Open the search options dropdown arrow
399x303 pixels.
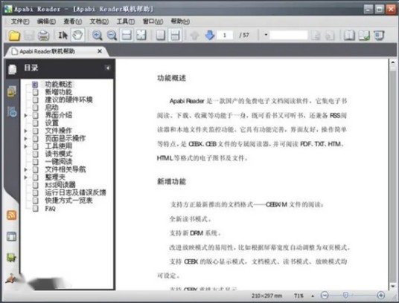pos(266,35)
